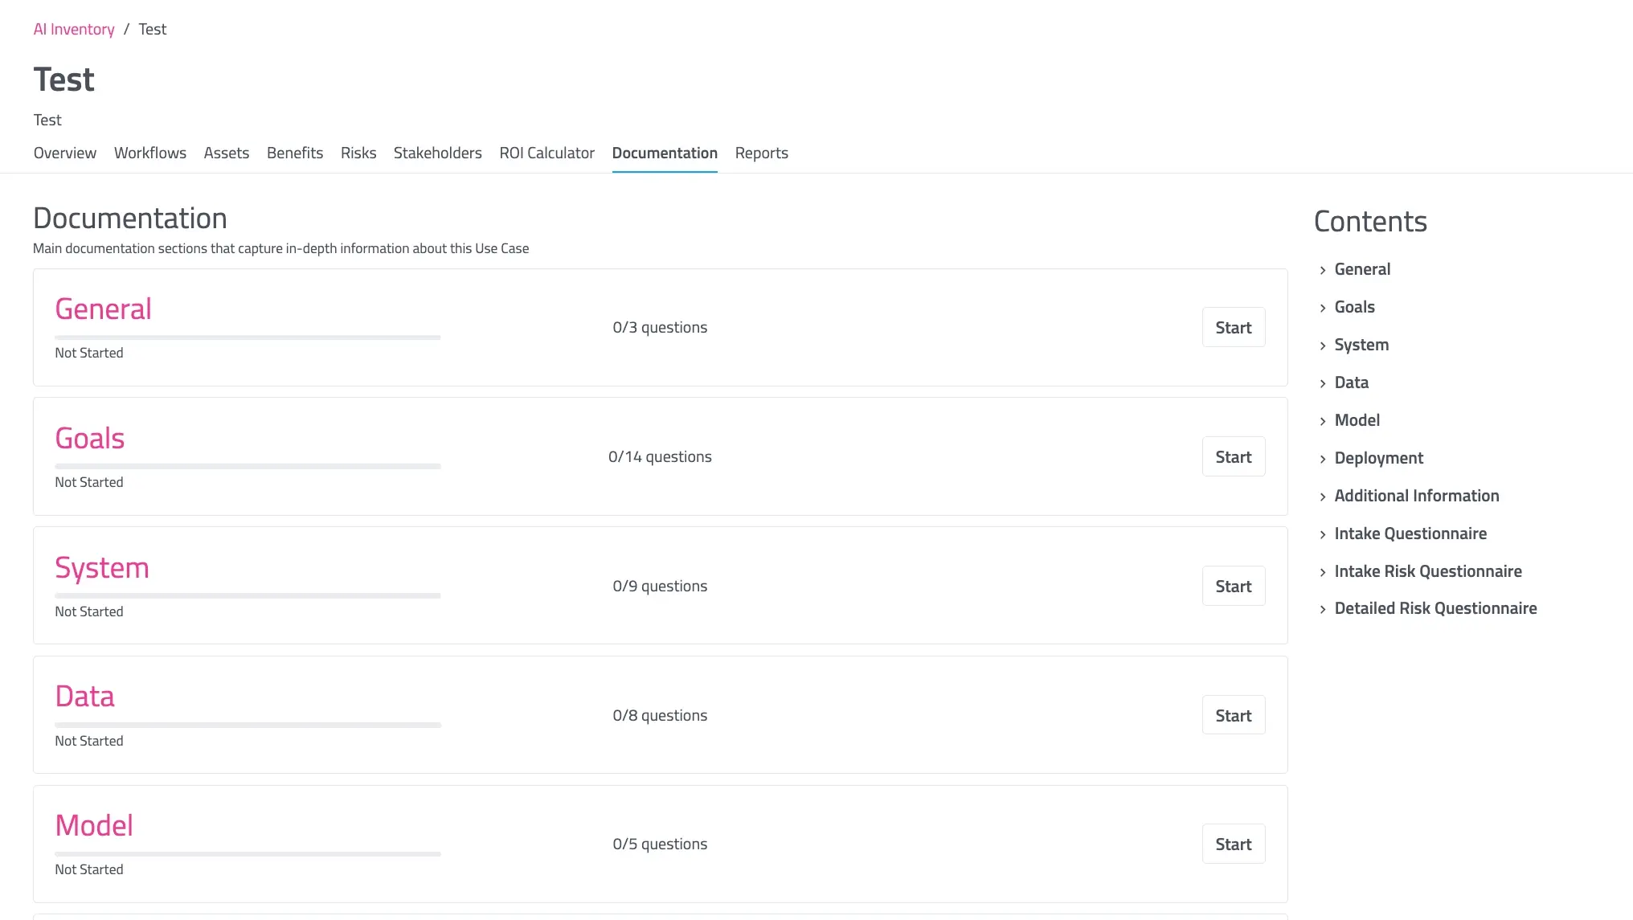Jump to Deployment in Contents
The image size is (1633, 920).
1379,458
